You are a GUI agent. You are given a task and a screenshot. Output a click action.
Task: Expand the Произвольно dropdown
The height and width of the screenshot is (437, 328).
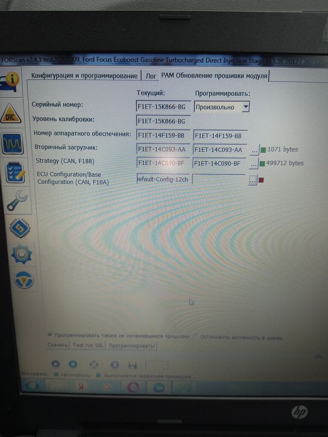(x=246, y=107)
